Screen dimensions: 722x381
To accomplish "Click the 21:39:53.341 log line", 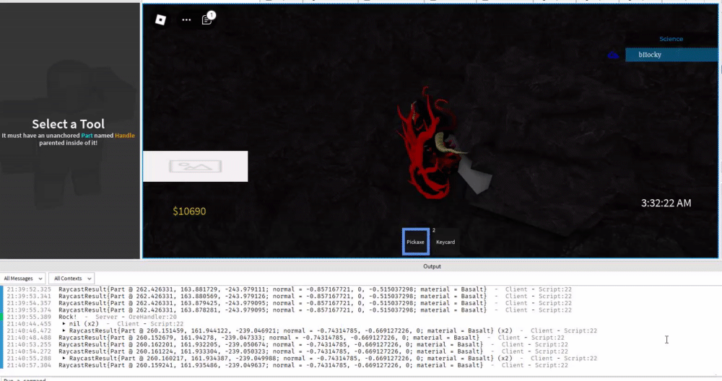I will [x=290, y=297].
